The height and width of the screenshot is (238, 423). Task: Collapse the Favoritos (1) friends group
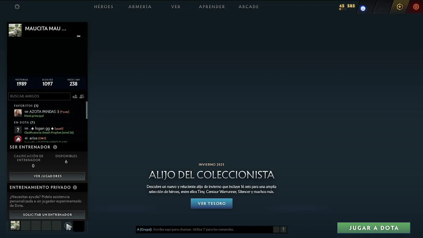[26, 106]
